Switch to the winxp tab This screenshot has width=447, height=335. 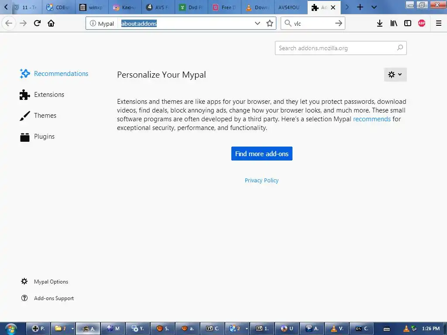tap(92, 7)
